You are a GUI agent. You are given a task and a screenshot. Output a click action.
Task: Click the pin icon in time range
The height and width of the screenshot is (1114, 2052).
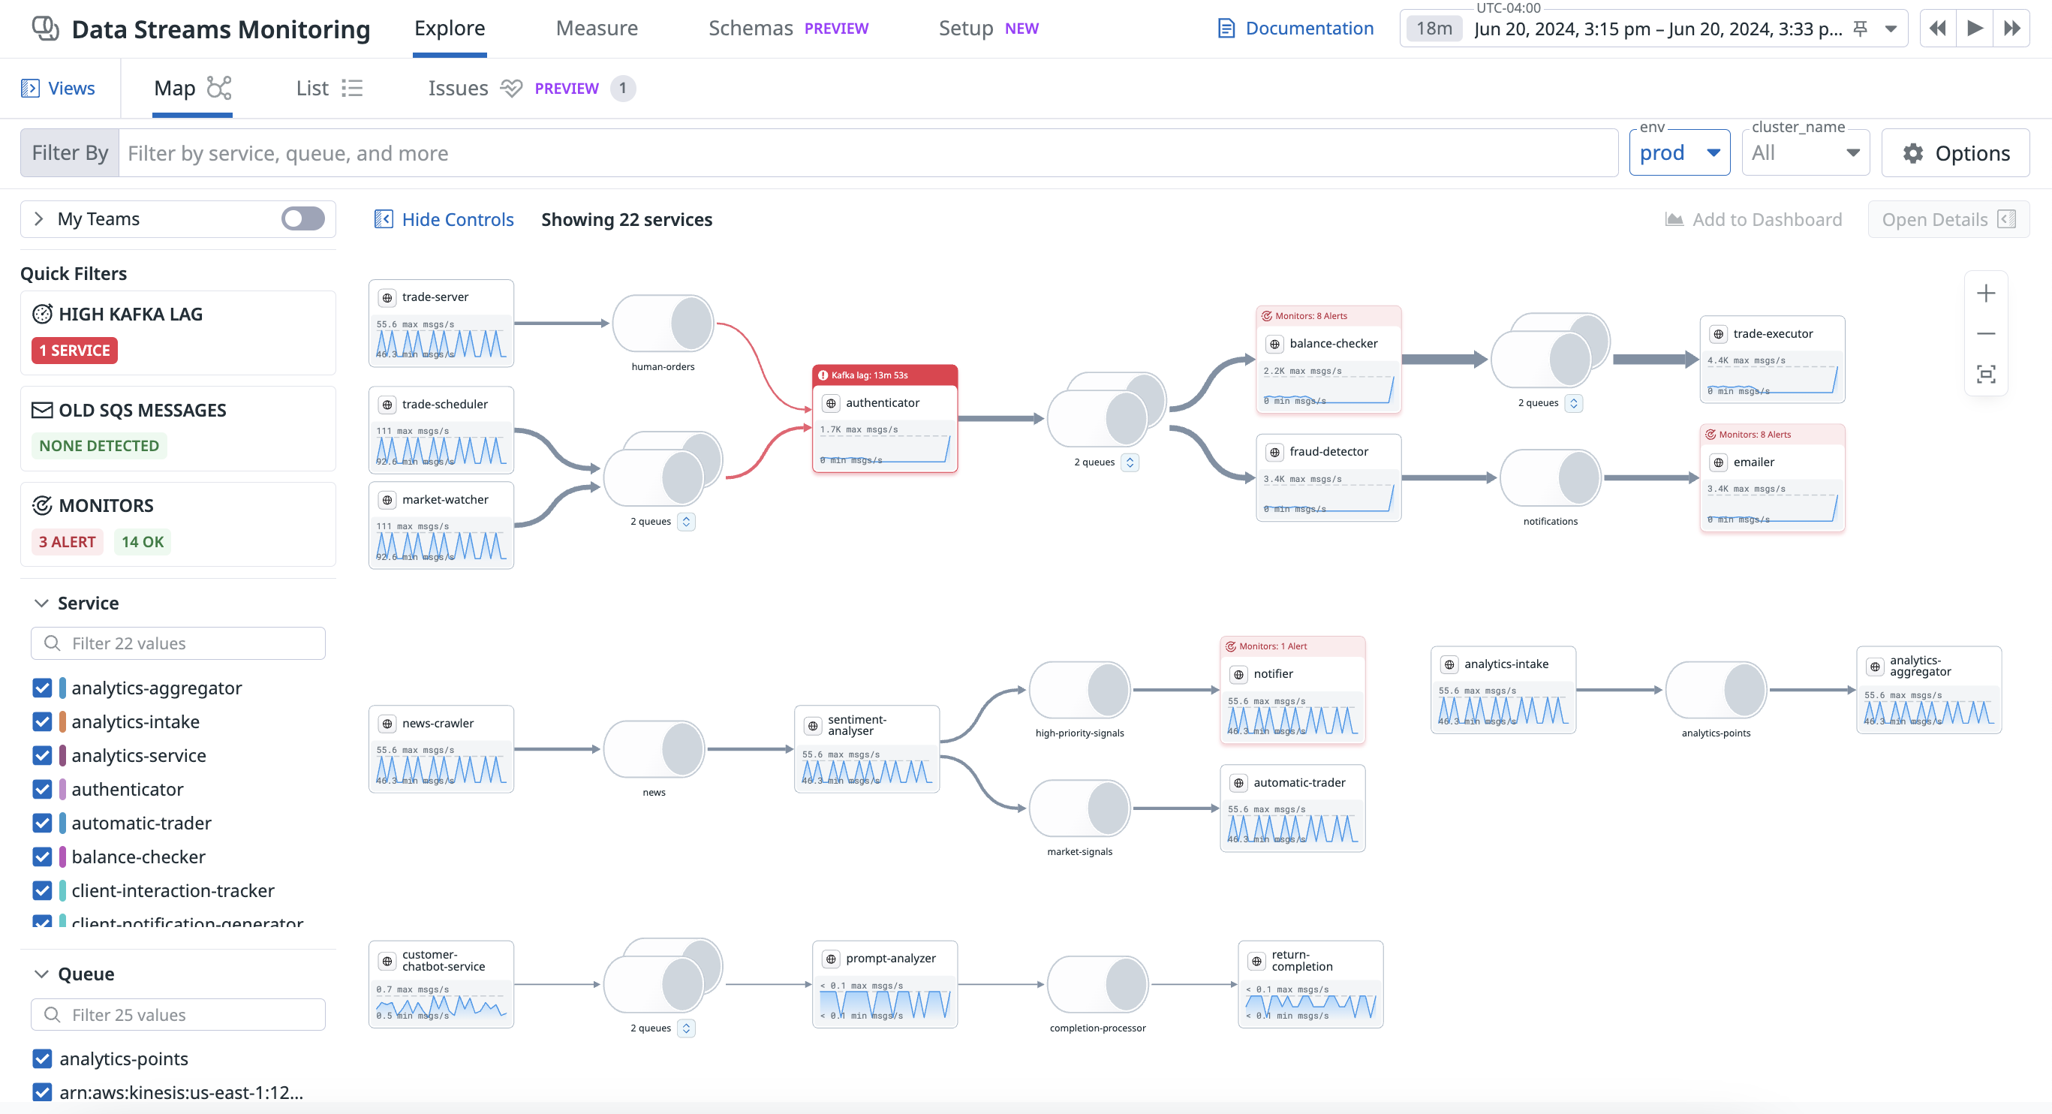point(1861,29)
